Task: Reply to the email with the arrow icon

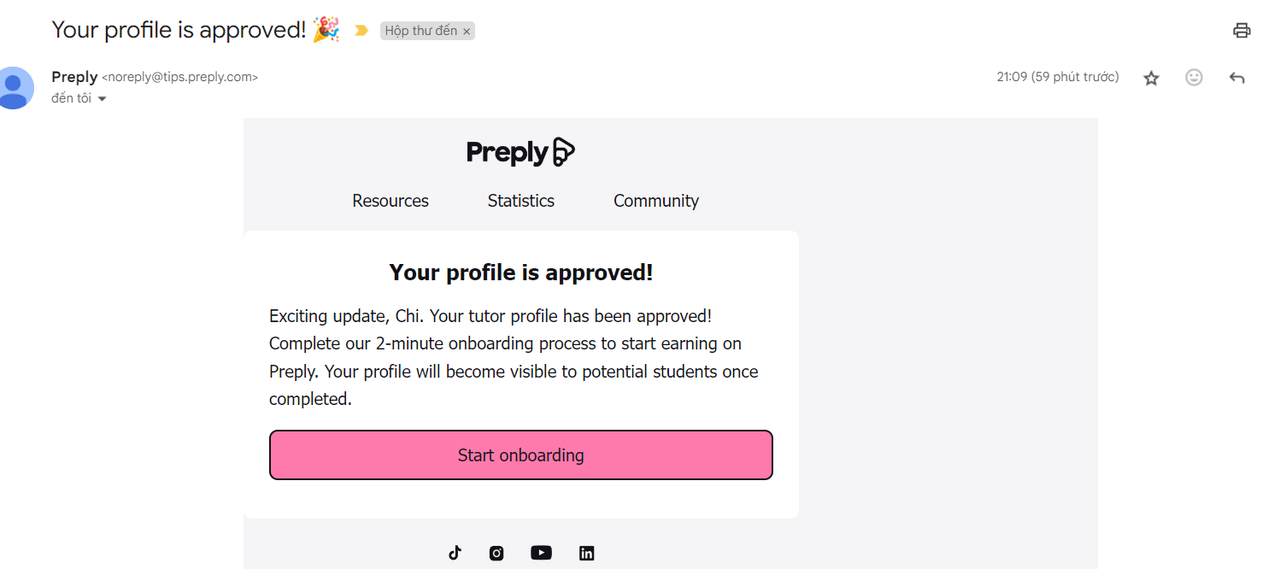Action: pyautogui.click(x=1236, y=78)
